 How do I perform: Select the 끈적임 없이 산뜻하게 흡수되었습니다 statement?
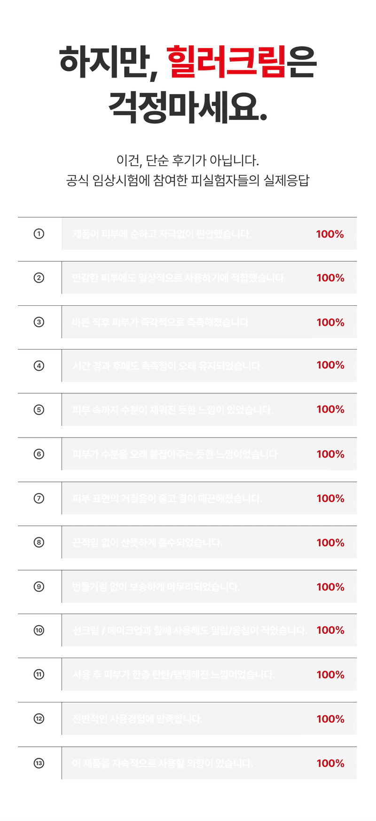[x=147, y=543]
